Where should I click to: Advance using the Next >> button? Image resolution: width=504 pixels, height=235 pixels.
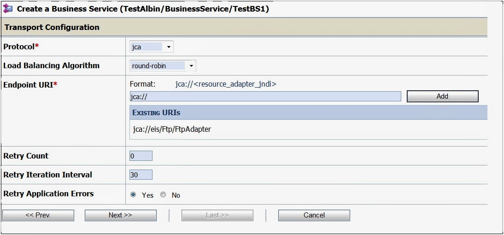[121, 215]
